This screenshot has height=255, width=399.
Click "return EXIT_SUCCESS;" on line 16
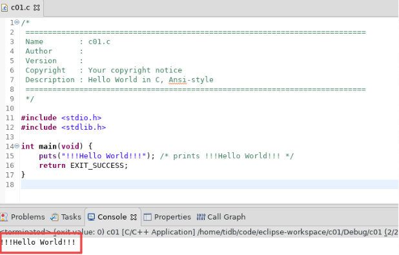[83, 165]
